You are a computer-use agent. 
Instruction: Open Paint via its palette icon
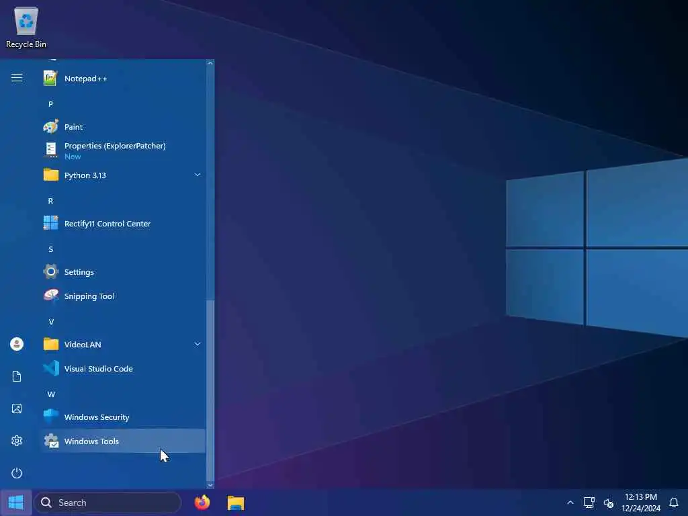click(50, 127)
